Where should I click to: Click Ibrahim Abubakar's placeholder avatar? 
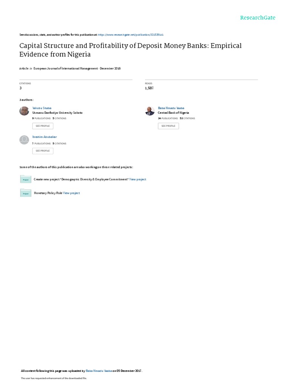pos(24,140)
